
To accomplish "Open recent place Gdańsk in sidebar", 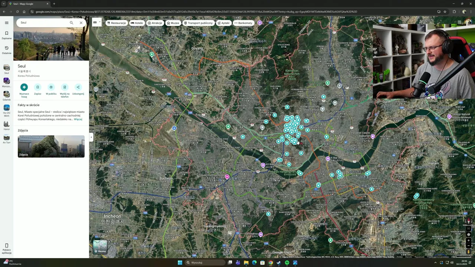I will (x=6, y=96).
